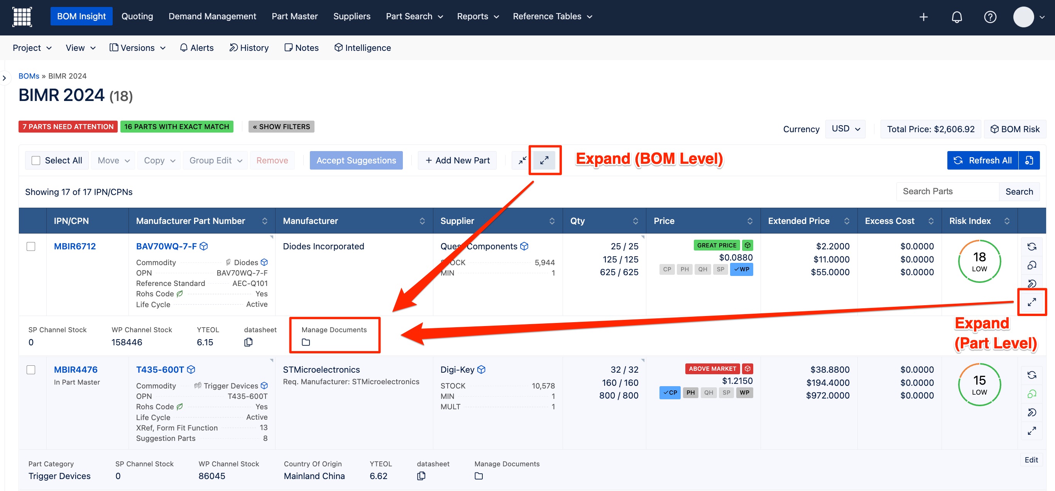Click Add New Part button
This screenshot has height=491, width=1055.
[x=457, y=160]
